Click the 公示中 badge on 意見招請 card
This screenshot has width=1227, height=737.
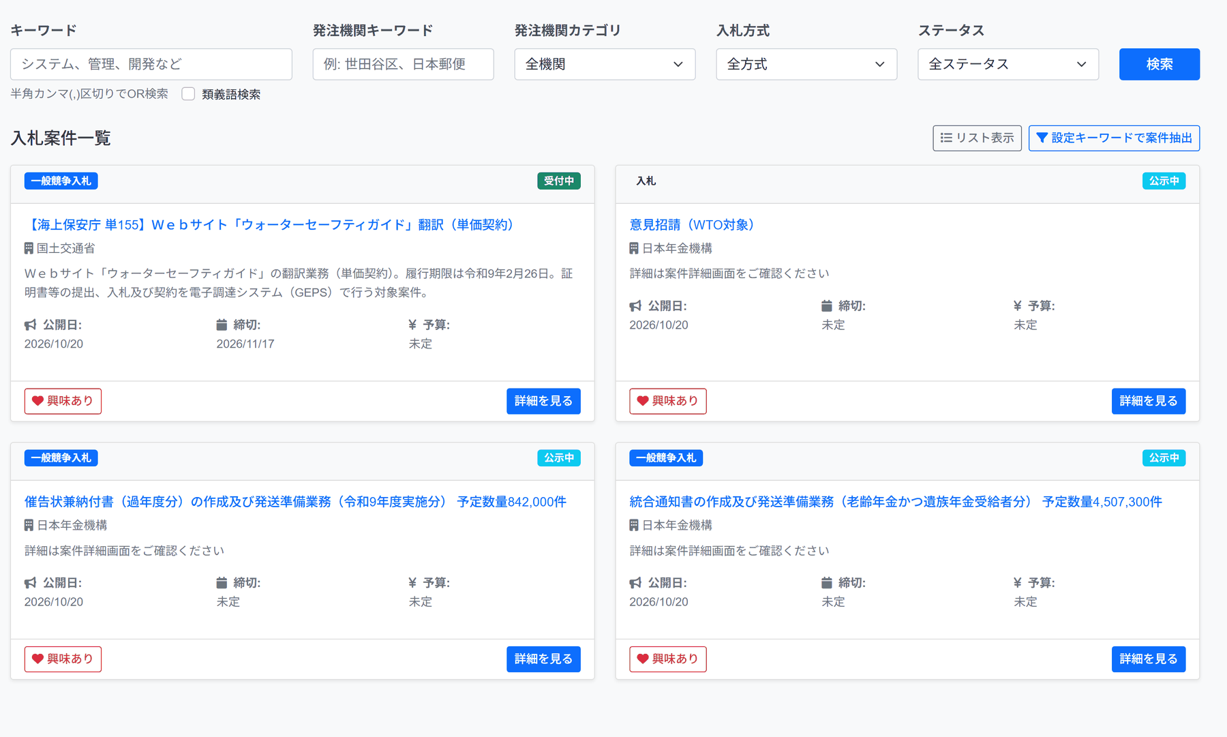tap(1164, 181)
